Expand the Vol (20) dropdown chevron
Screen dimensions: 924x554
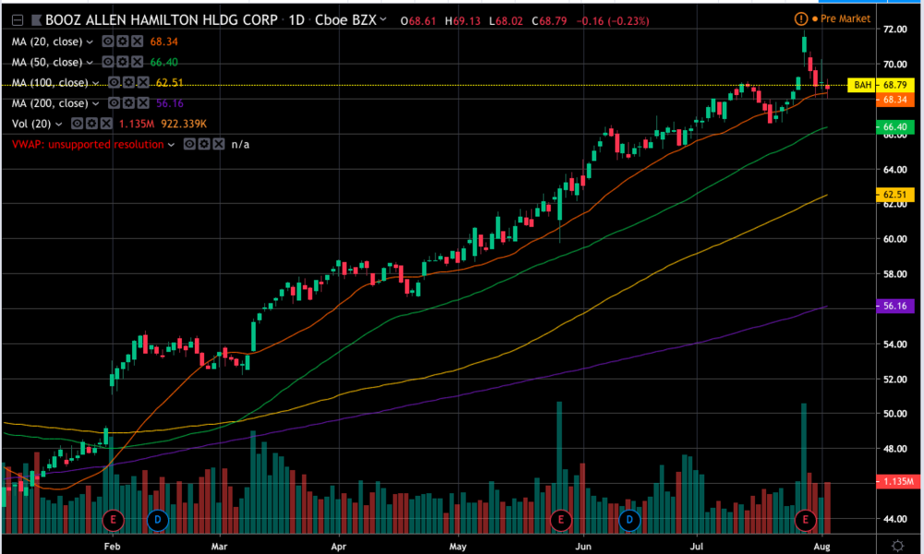[x=61, y=124]
